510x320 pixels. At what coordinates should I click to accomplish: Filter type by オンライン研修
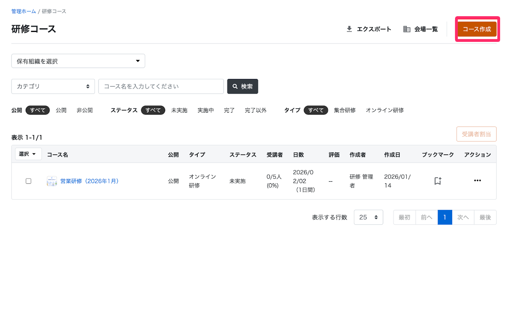pos(385,110)
